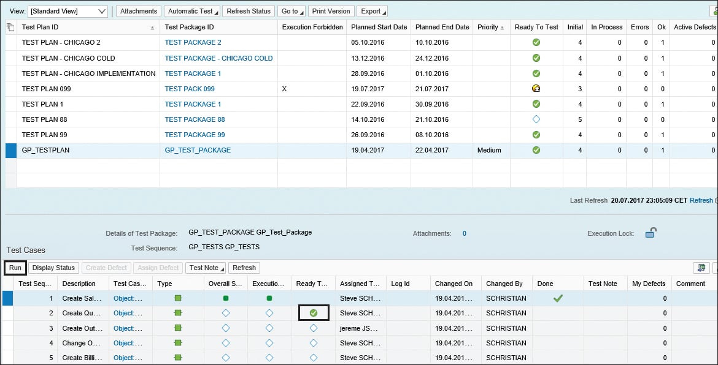Click the Execution Lock padlock icon
This screenshot has height=365, width=718.
tap(650, 233)
